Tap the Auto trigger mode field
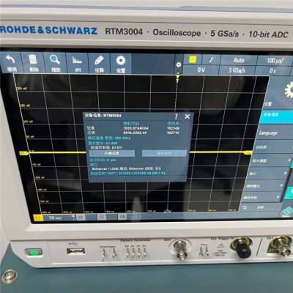Viewport: 293px width, 293px height. tap(239, 60)
